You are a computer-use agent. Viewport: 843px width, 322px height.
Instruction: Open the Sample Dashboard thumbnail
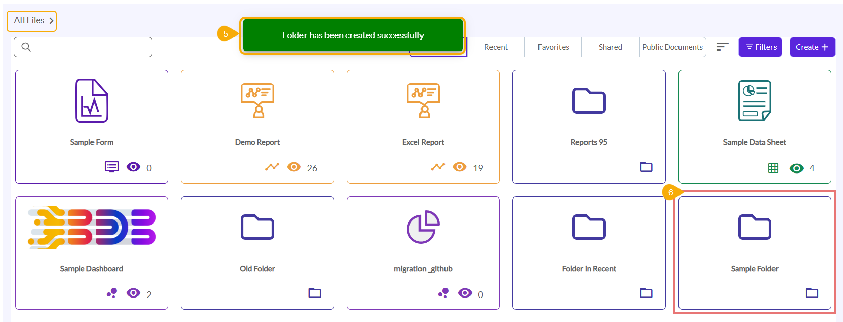91,227
